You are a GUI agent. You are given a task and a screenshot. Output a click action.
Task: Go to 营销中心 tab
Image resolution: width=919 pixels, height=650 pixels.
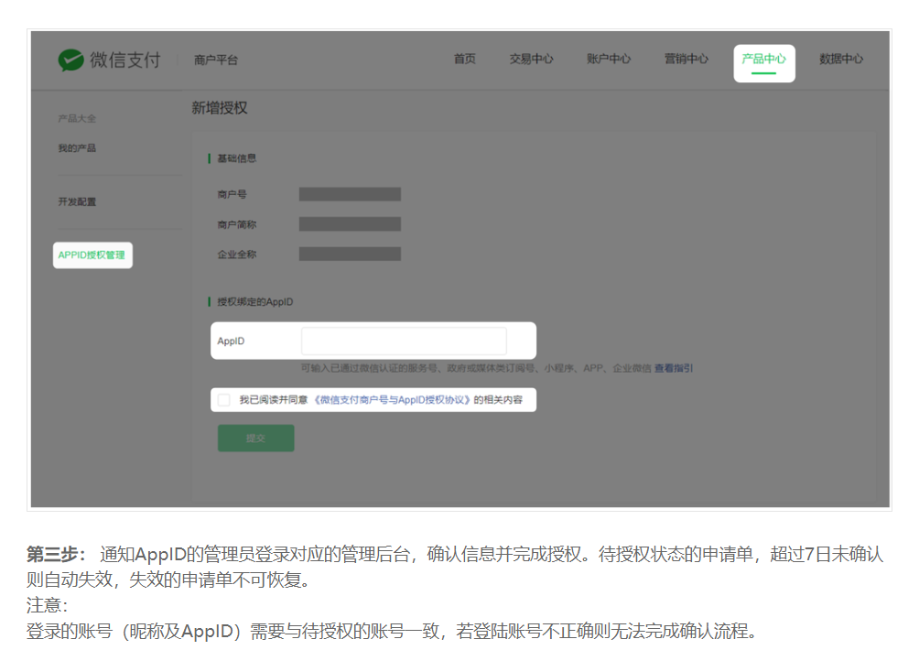(x=686, y=59)
